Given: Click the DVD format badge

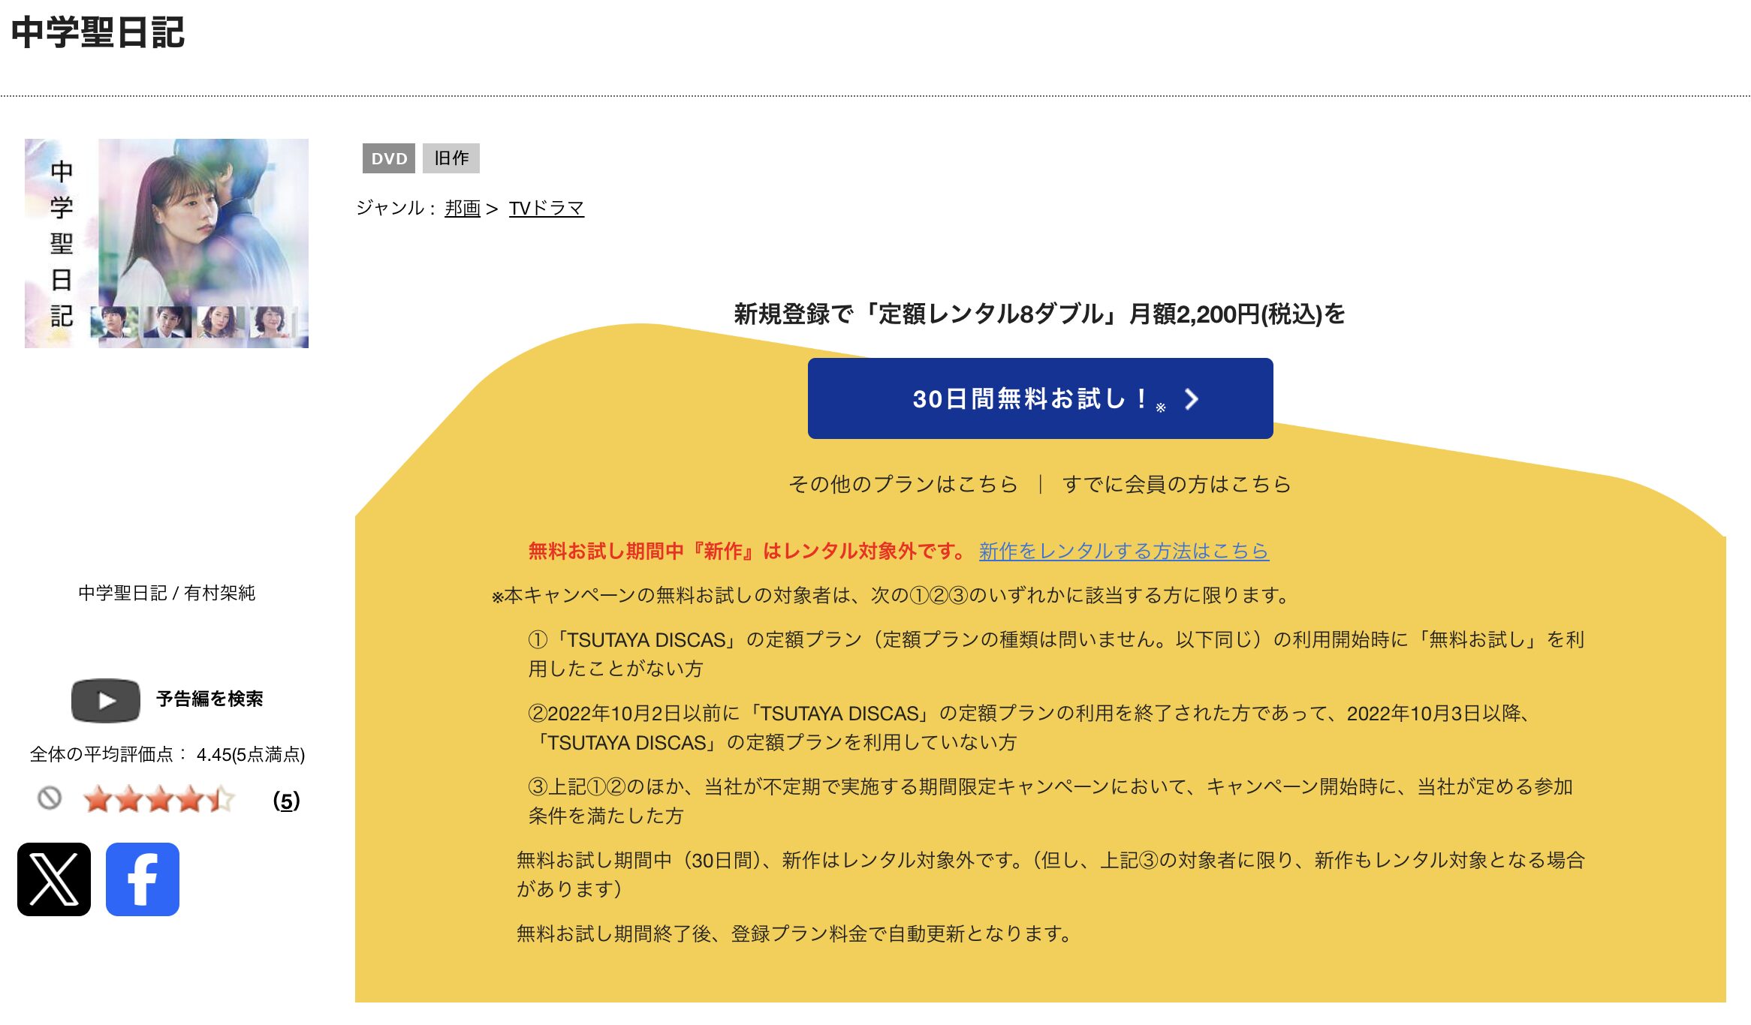Looking at the screenshot, I should point(389,158).
